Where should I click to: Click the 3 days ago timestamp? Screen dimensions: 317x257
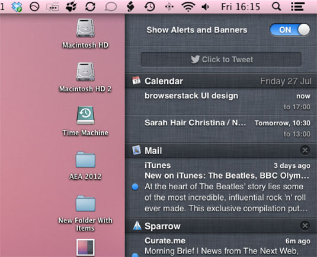[x=292, y=166]
